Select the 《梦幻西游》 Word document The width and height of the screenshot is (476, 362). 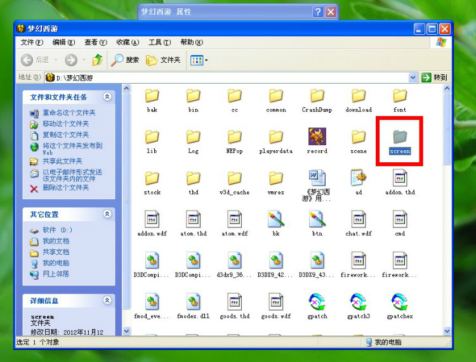pyautogui.click(x=317, y=186)
